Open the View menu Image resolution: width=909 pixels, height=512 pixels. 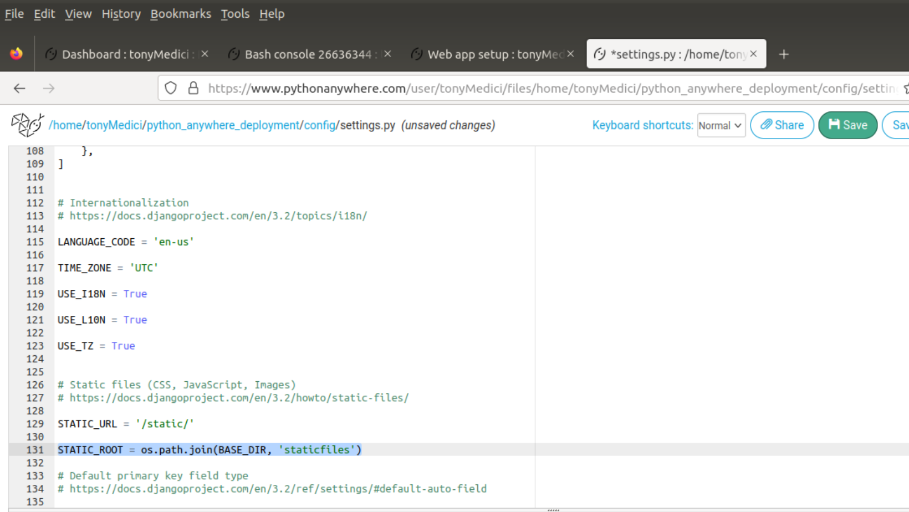tap(78, 14)
